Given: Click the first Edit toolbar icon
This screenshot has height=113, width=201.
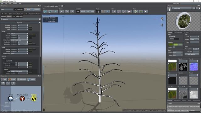Looking at the screenshot, I should 114,12.
